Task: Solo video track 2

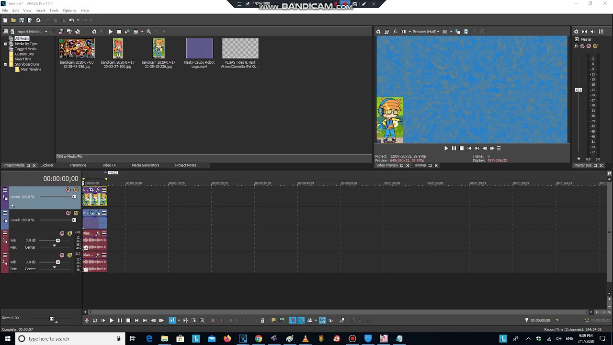Action: click(x=76, y=213)
